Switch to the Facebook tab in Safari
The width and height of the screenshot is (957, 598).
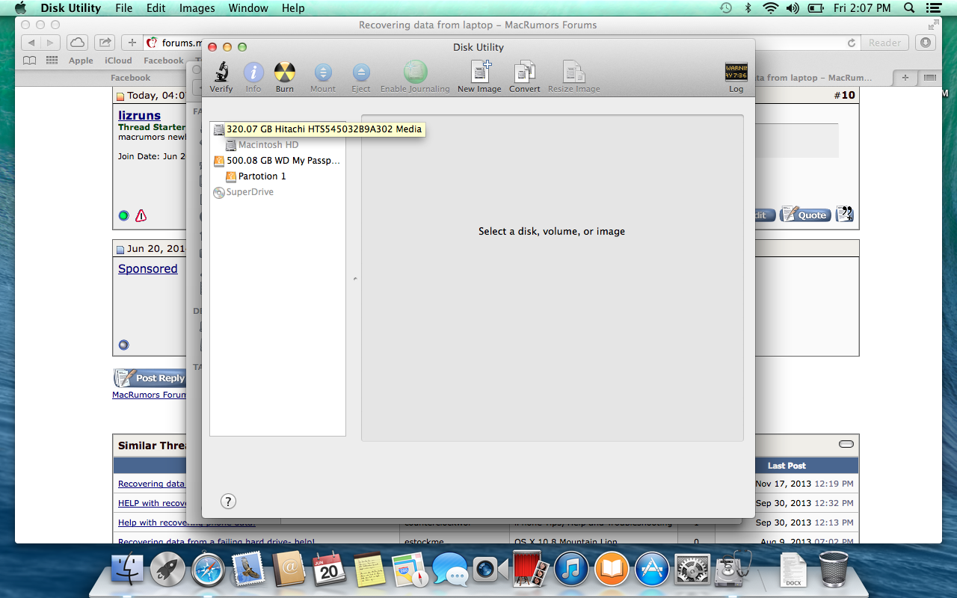point(131,78)
